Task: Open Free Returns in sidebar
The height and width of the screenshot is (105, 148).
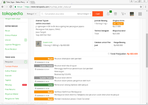Action: (10, 89)
